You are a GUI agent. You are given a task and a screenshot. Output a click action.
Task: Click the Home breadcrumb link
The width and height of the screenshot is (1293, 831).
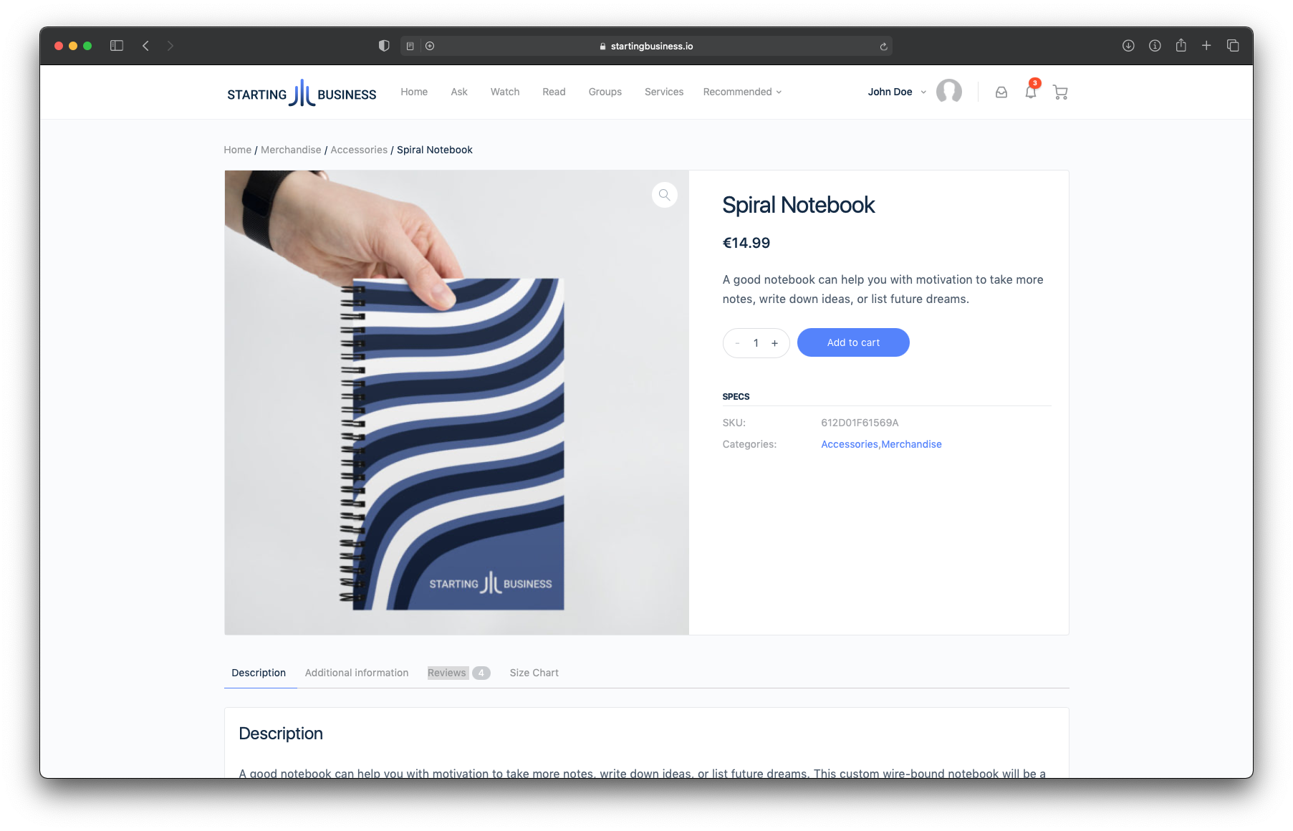pyautogui.click(x=237, y=150)
